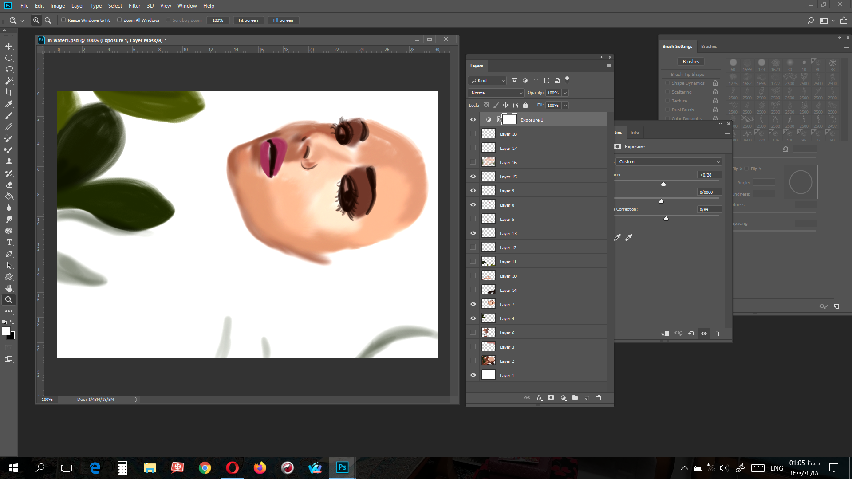
Task: Select the Eraser tool
Action: click(9, 185)
